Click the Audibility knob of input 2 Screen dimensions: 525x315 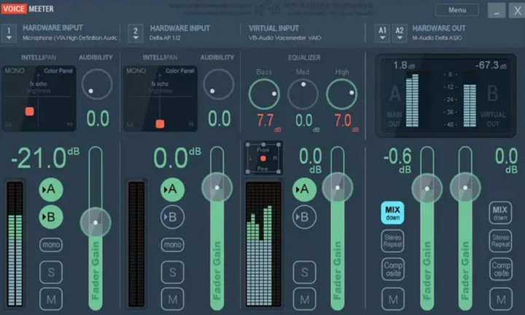point(218,84)
